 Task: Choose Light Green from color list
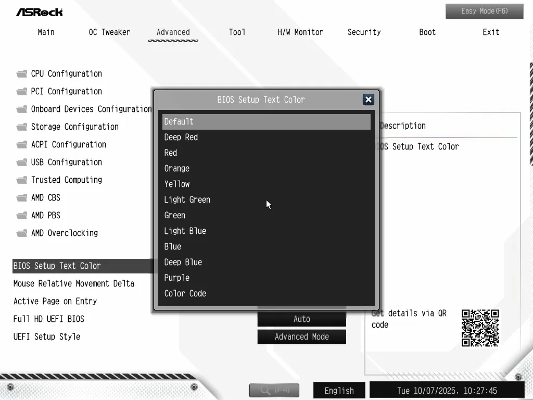click(x=187, y=200)
